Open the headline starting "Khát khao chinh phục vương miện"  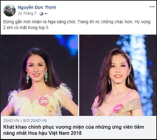pos(74,130)
